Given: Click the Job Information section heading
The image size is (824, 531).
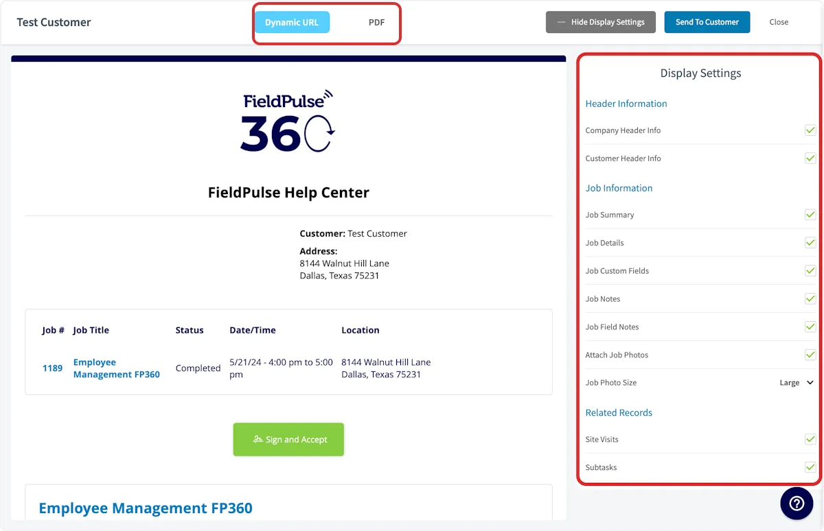Looking at the screenshot, I should (619, 188).
